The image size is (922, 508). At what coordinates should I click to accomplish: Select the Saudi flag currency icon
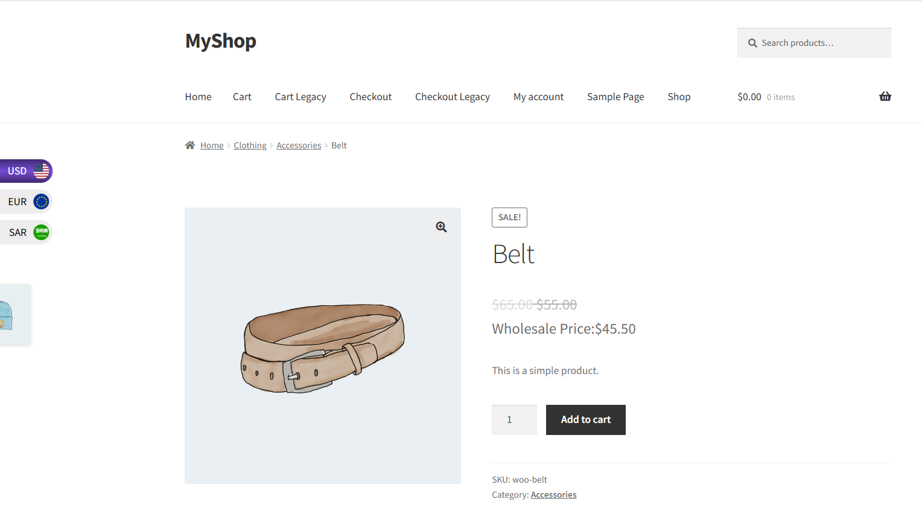[41, 232]
